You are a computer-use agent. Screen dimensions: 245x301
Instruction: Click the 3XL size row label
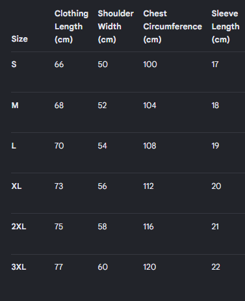[19, 267]
